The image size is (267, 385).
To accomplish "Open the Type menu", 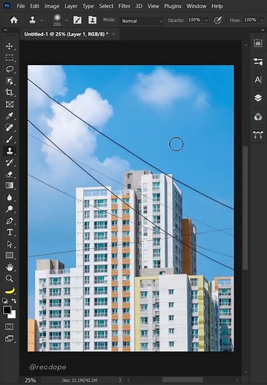I will [88, 6].
